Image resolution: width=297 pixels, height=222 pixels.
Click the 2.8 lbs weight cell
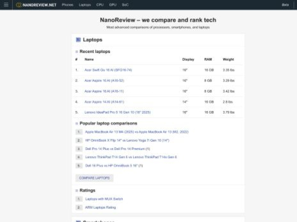click(x=228, y=102)
